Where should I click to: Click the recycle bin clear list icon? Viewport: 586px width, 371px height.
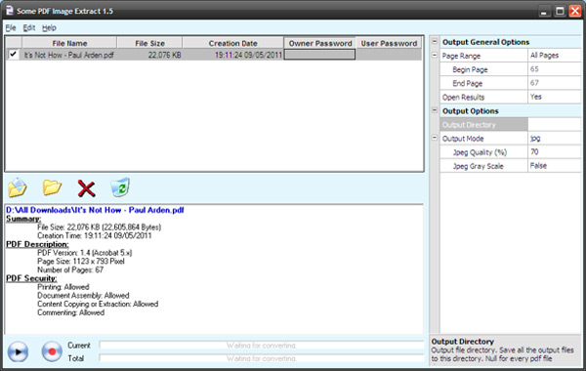120,187
